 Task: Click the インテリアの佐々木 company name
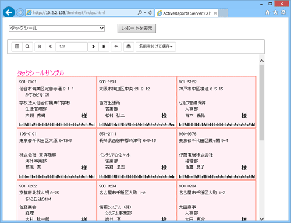115,155
